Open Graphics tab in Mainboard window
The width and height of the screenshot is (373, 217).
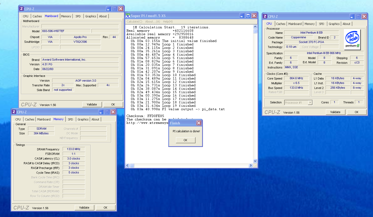91,16
